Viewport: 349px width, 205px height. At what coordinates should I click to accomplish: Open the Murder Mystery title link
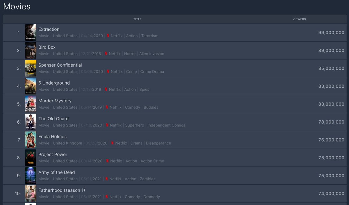coord(55,101)
